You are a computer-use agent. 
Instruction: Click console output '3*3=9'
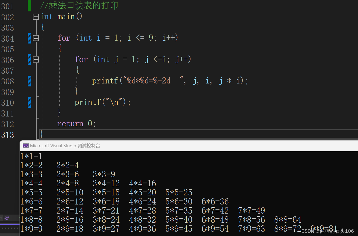click(x=104, y=174)
